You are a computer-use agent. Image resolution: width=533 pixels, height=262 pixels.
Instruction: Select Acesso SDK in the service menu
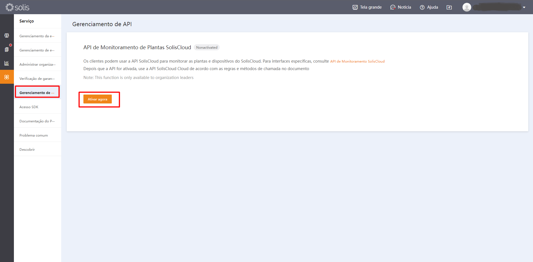[x=29, y=107]
